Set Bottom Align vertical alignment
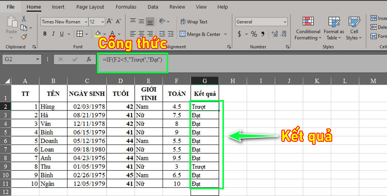Screen dimensions: 387x196 [150, 22]
